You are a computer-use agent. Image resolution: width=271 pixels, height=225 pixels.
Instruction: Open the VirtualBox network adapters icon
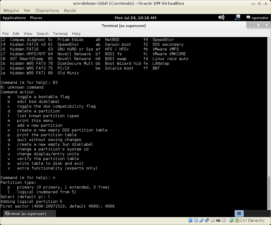(x=207, y=220)
